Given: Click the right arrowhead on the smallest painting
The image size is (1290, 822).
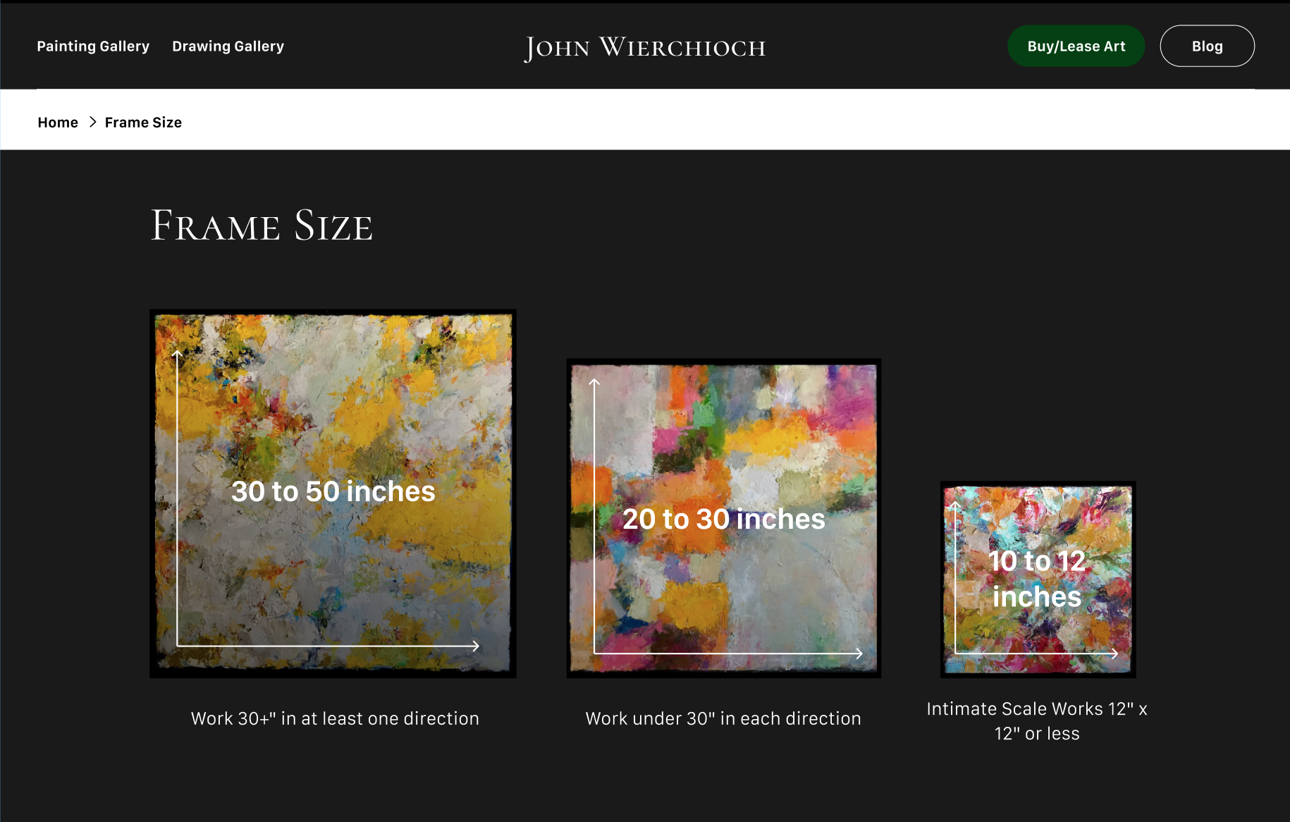Looking at the screenshot, I should coord(1114,654).
